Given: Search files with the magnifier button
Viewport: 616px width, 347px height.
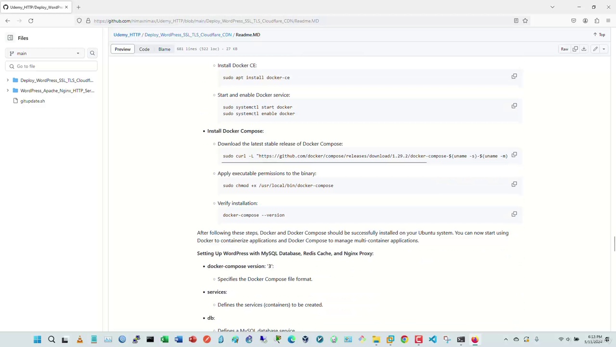Looking at the screenshot, I should (92, 53).
